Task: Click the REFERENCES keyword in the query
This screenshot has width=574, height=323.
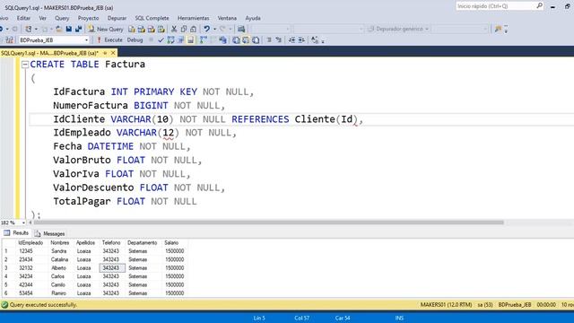Action: tap(260, 119)
